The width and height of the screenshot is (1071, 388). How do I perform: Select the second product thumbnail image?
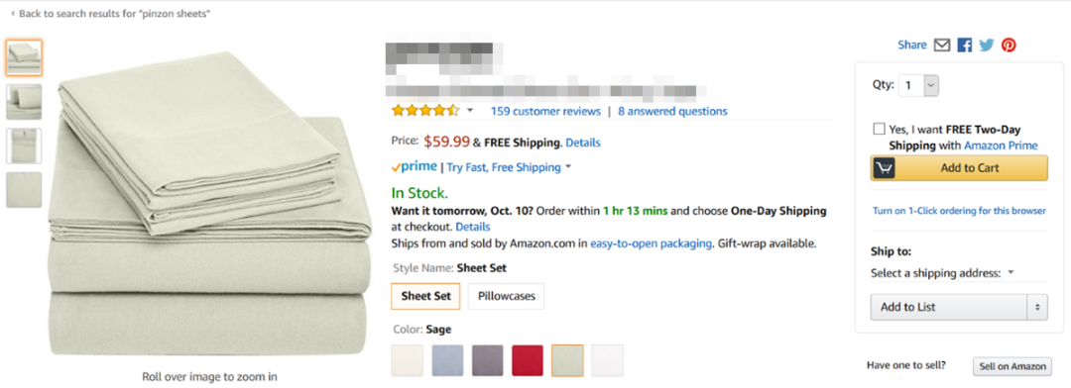pos(24,102)
